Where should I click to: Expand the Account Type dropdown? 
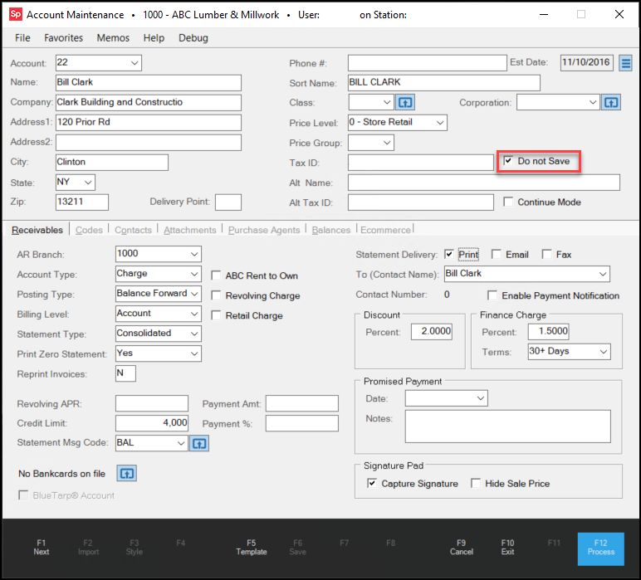194,274
